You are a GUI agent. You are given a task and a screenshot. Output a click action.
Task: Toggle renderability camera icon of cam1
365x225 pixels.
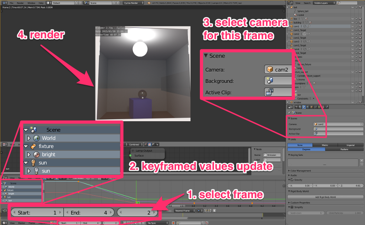click(x=360, y=26)
